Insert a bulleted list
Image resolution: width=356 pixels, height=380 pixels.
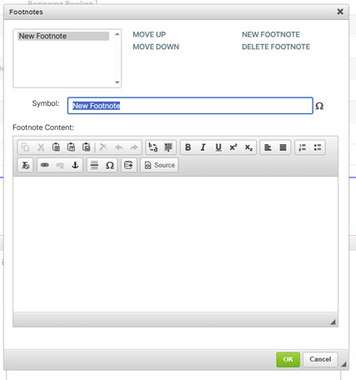318,147
